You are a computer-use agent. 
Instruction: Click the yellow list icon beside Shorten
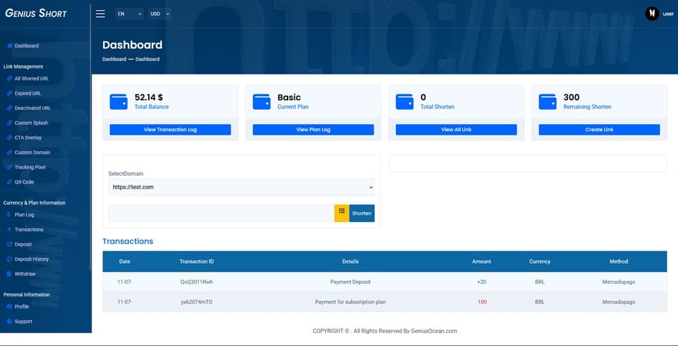(x=342, y=213)
